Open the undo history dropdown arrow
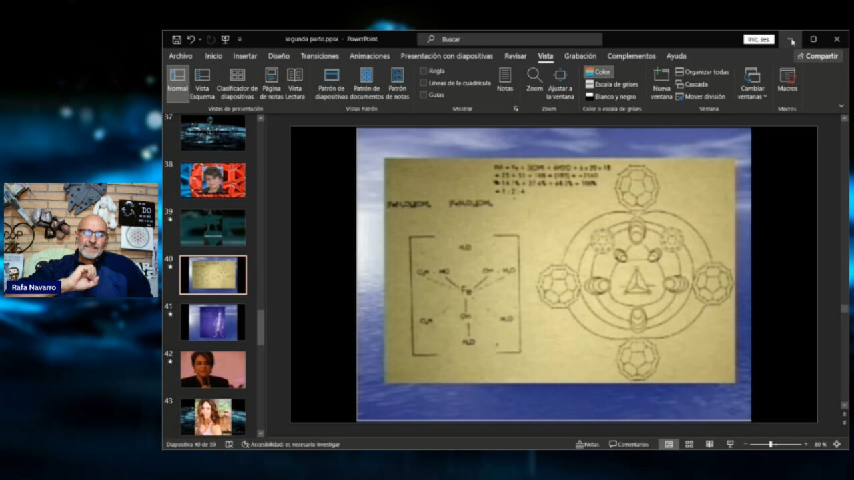 pyautogui.click(x=200, y=39)
